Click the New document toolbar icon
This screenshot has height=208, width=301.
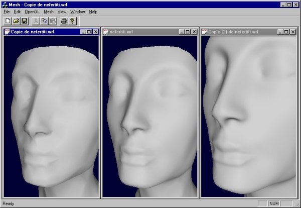(8, 21)
